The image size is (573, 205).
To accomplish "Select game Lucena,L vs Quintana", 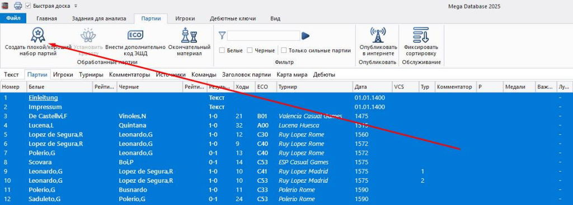I will 286,125.
